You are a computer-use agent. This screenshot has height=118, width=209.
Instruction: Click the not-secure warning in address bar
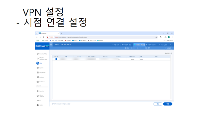50,37
